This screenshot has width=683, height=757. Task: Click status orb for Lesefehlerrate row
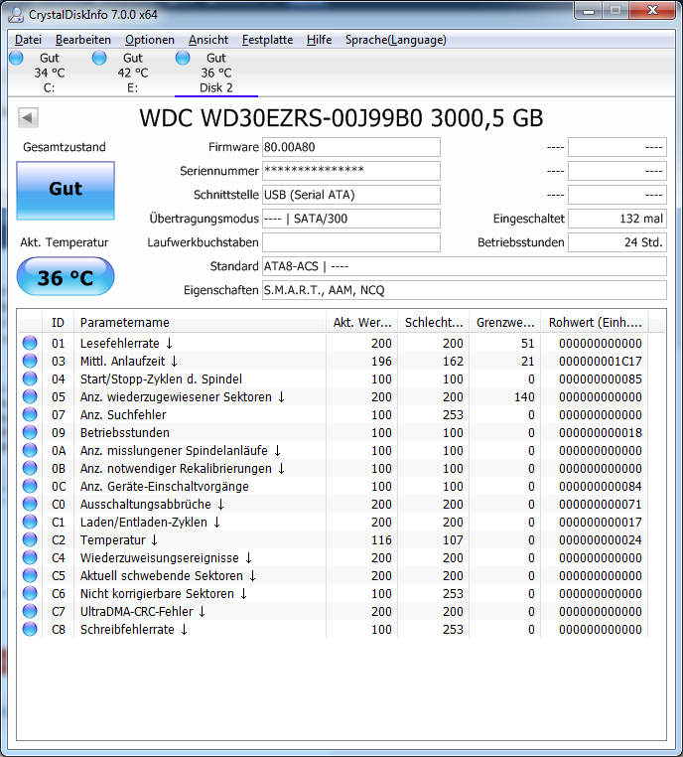tap(30, 343)
